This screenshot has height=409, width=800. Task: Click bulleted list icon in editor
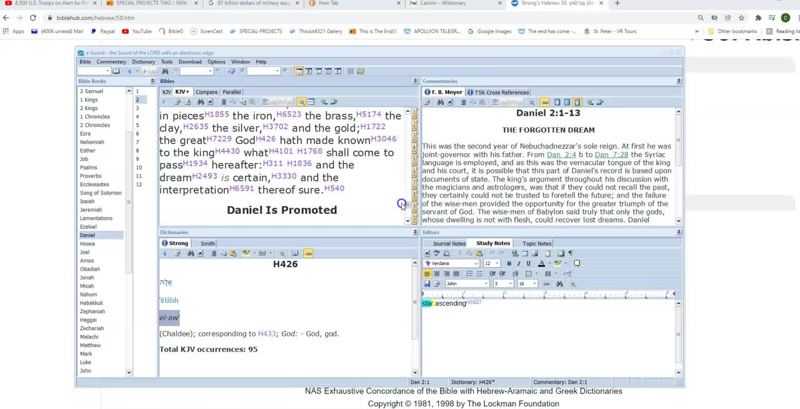pyautogui.click(x=479, y=274)
